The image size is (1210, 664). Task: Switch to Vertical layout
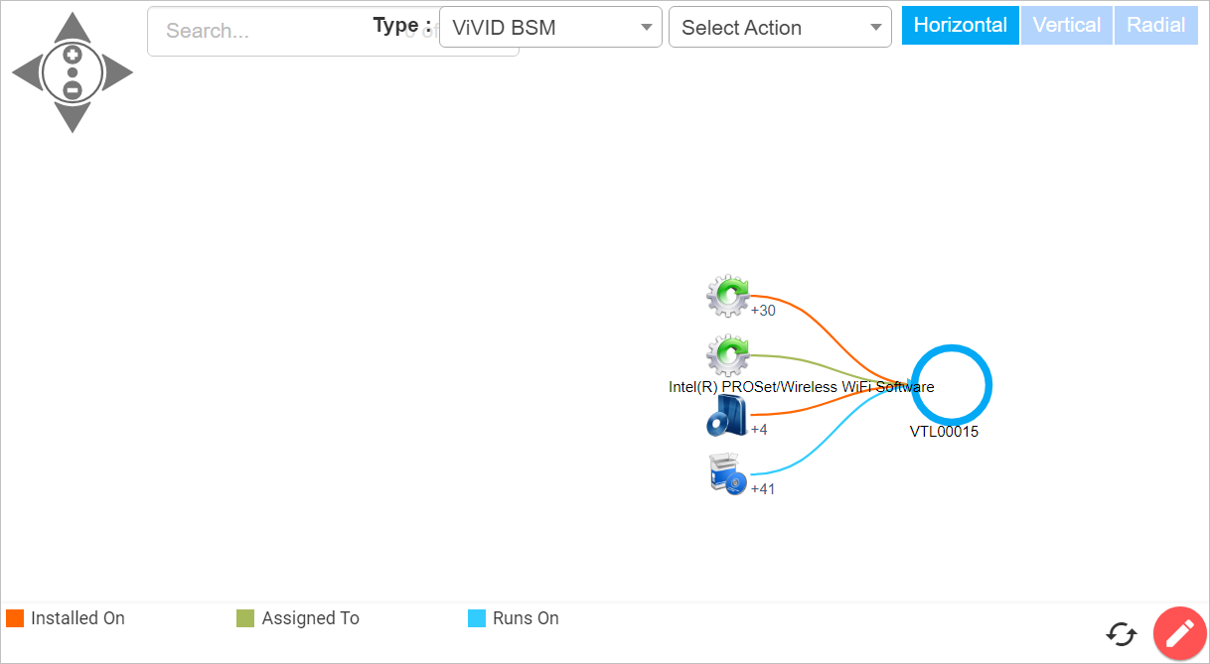(1066, 26)
